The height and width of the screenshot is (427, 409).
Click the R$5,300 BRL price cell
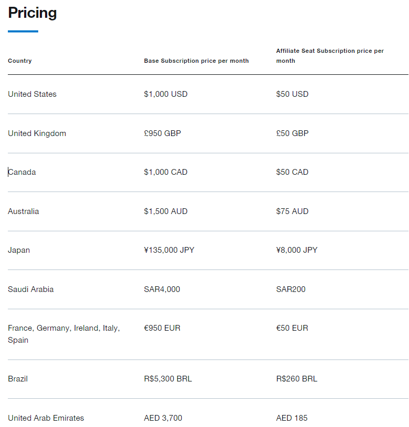168,379
